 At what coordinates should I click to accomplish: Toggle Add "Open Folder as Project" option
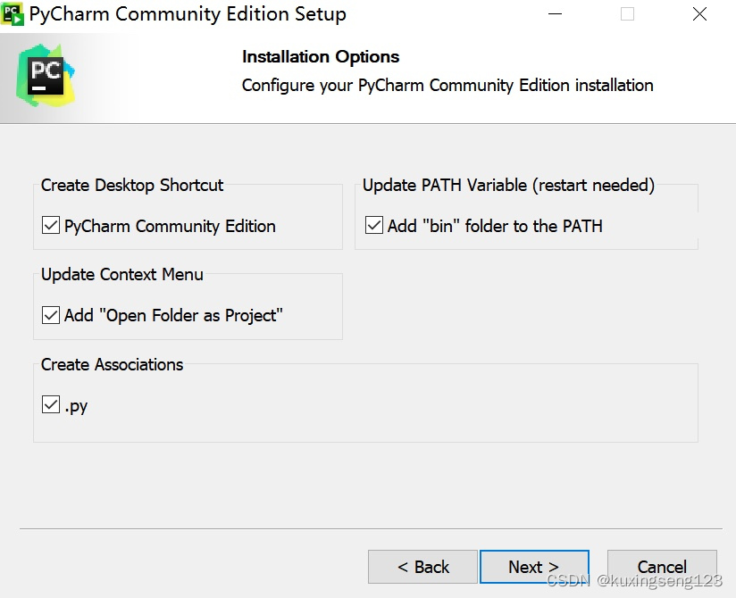point(51,316)
